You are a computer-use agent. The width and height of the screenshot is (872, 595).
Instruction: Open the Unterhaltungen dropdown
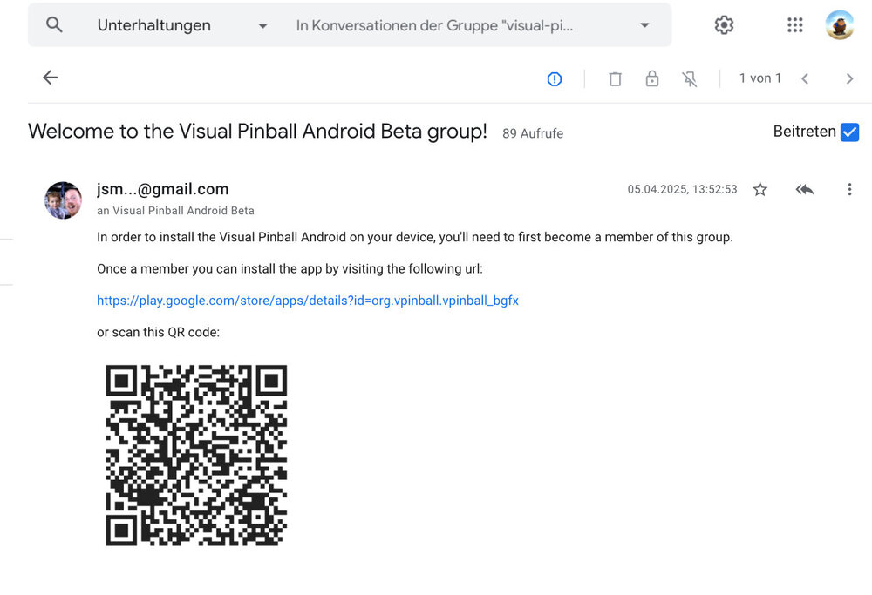(x=182, y=25)
